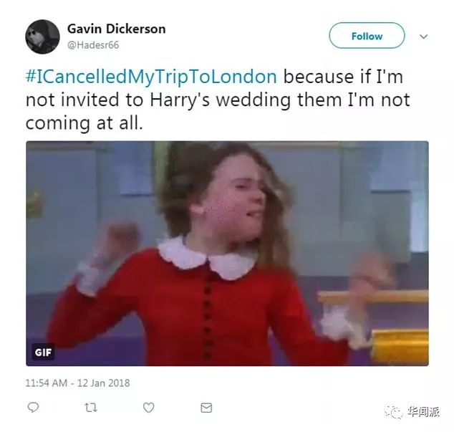The height and width of the screenshot is (432, 454).
Task: Play the GIF of the girl in red dress
Action: (227, 254)
